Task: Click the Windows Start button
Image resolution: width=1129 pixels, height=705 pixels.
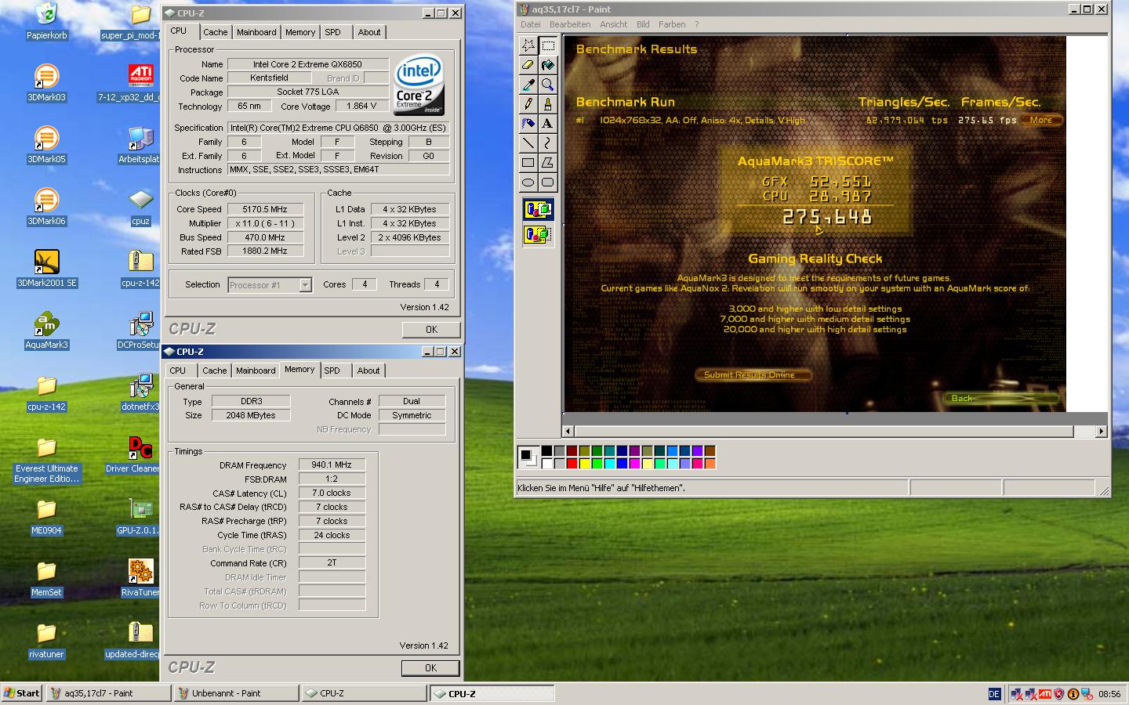Action: [22, 693]
